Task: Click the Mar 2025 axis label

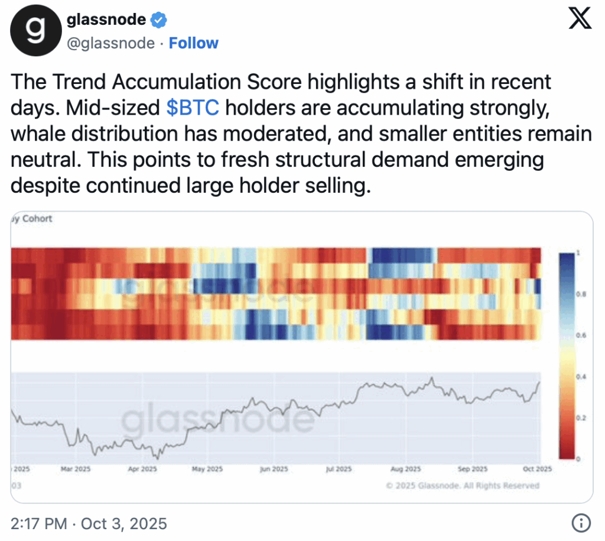Action: point(75,469)
